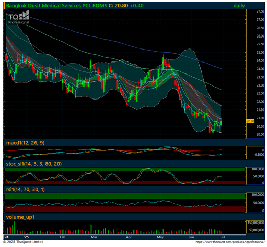The width and height of the screenshot is (267, 247).
Task: Click the 27.50 price axis label
Action: coord(260,11)
